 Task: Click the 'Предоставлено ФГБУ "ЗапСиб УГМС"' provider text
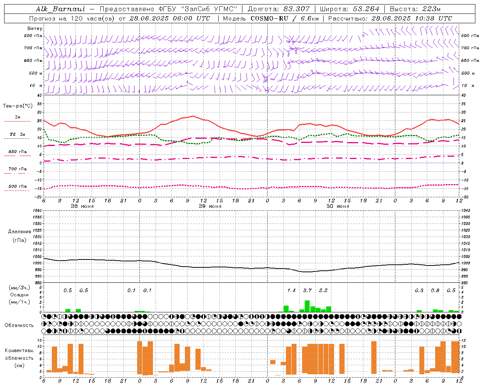(168, 9)
